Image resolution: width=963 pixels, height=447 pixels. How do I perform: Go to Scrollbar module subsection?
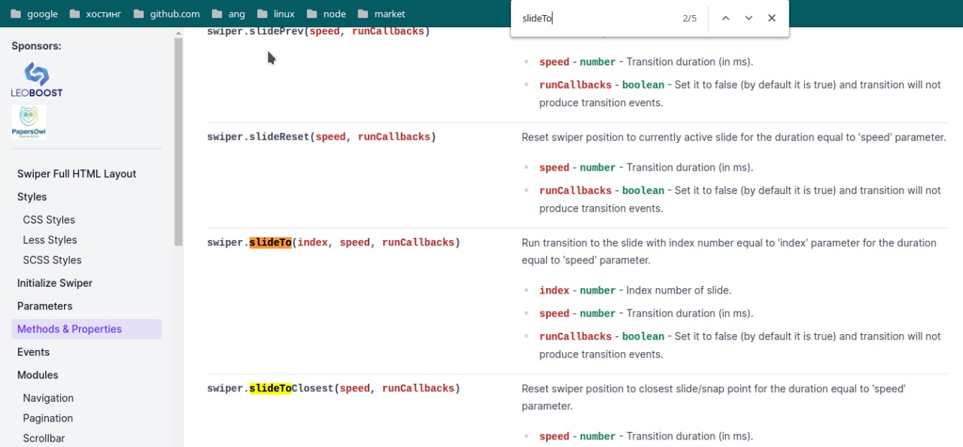pos(44,438)
